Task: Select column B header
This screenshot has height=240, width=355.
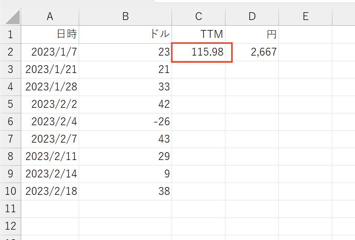Action: (126, 17)
